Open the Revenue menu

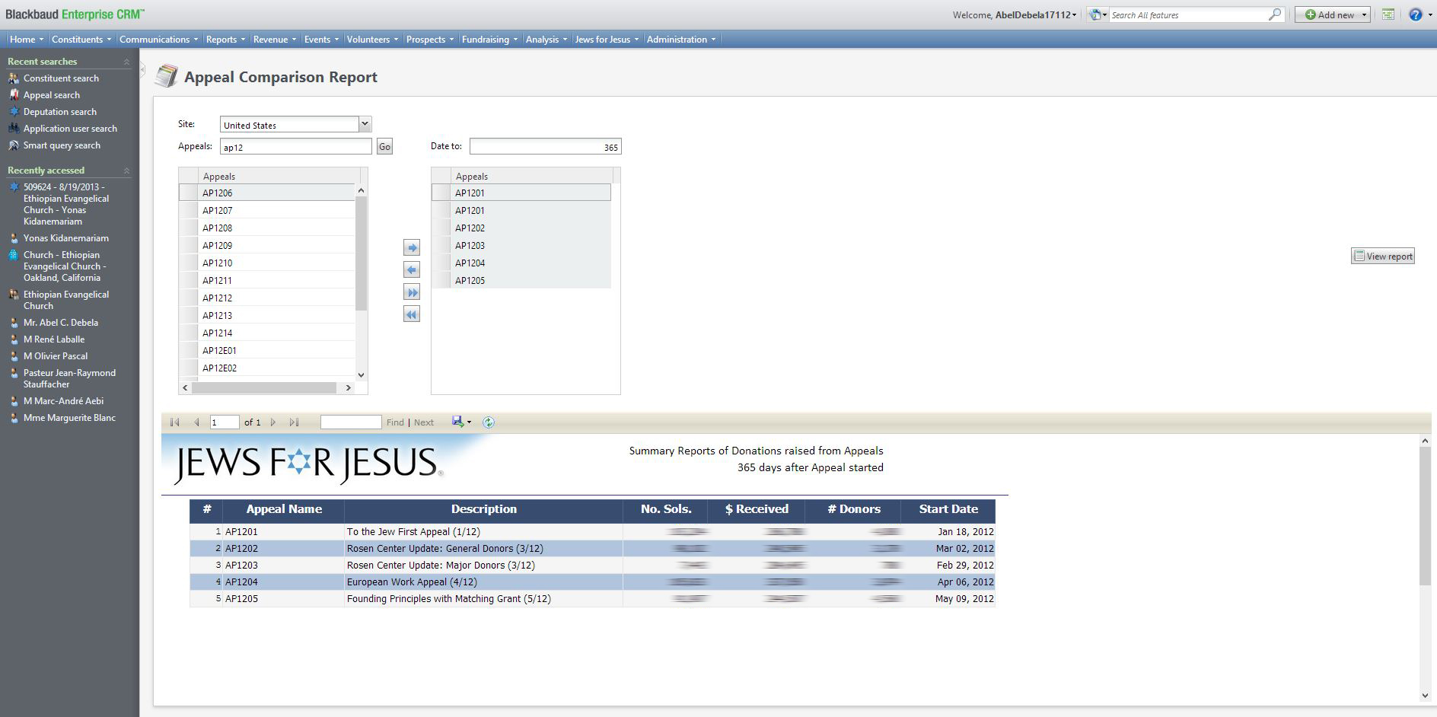(x=275, y=40)
